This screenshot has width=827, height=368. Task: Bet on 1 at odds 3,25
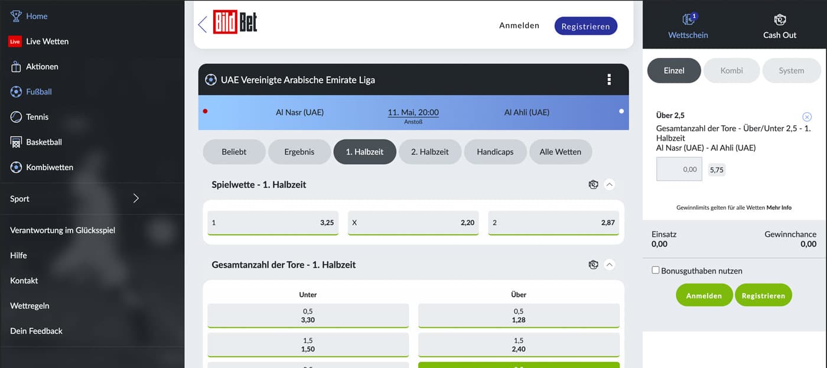273,223
